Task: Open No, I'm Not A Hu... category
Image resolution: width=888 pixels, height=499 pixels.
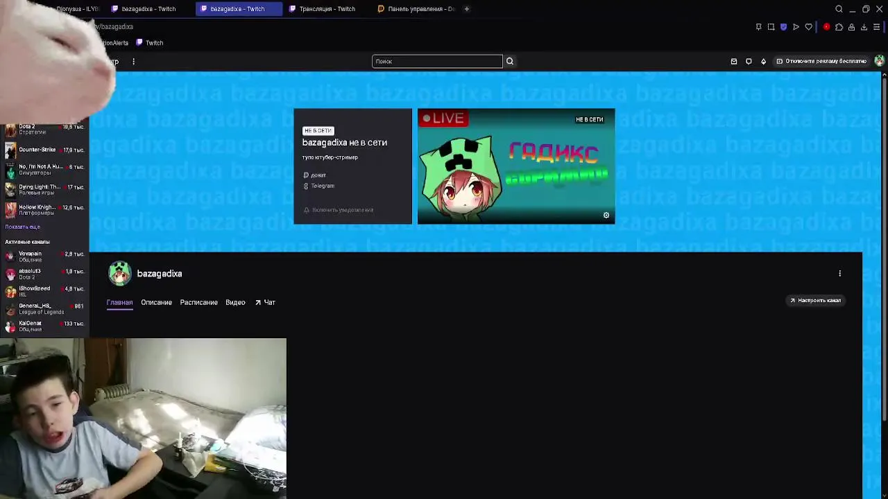Action: click(44, 169)
